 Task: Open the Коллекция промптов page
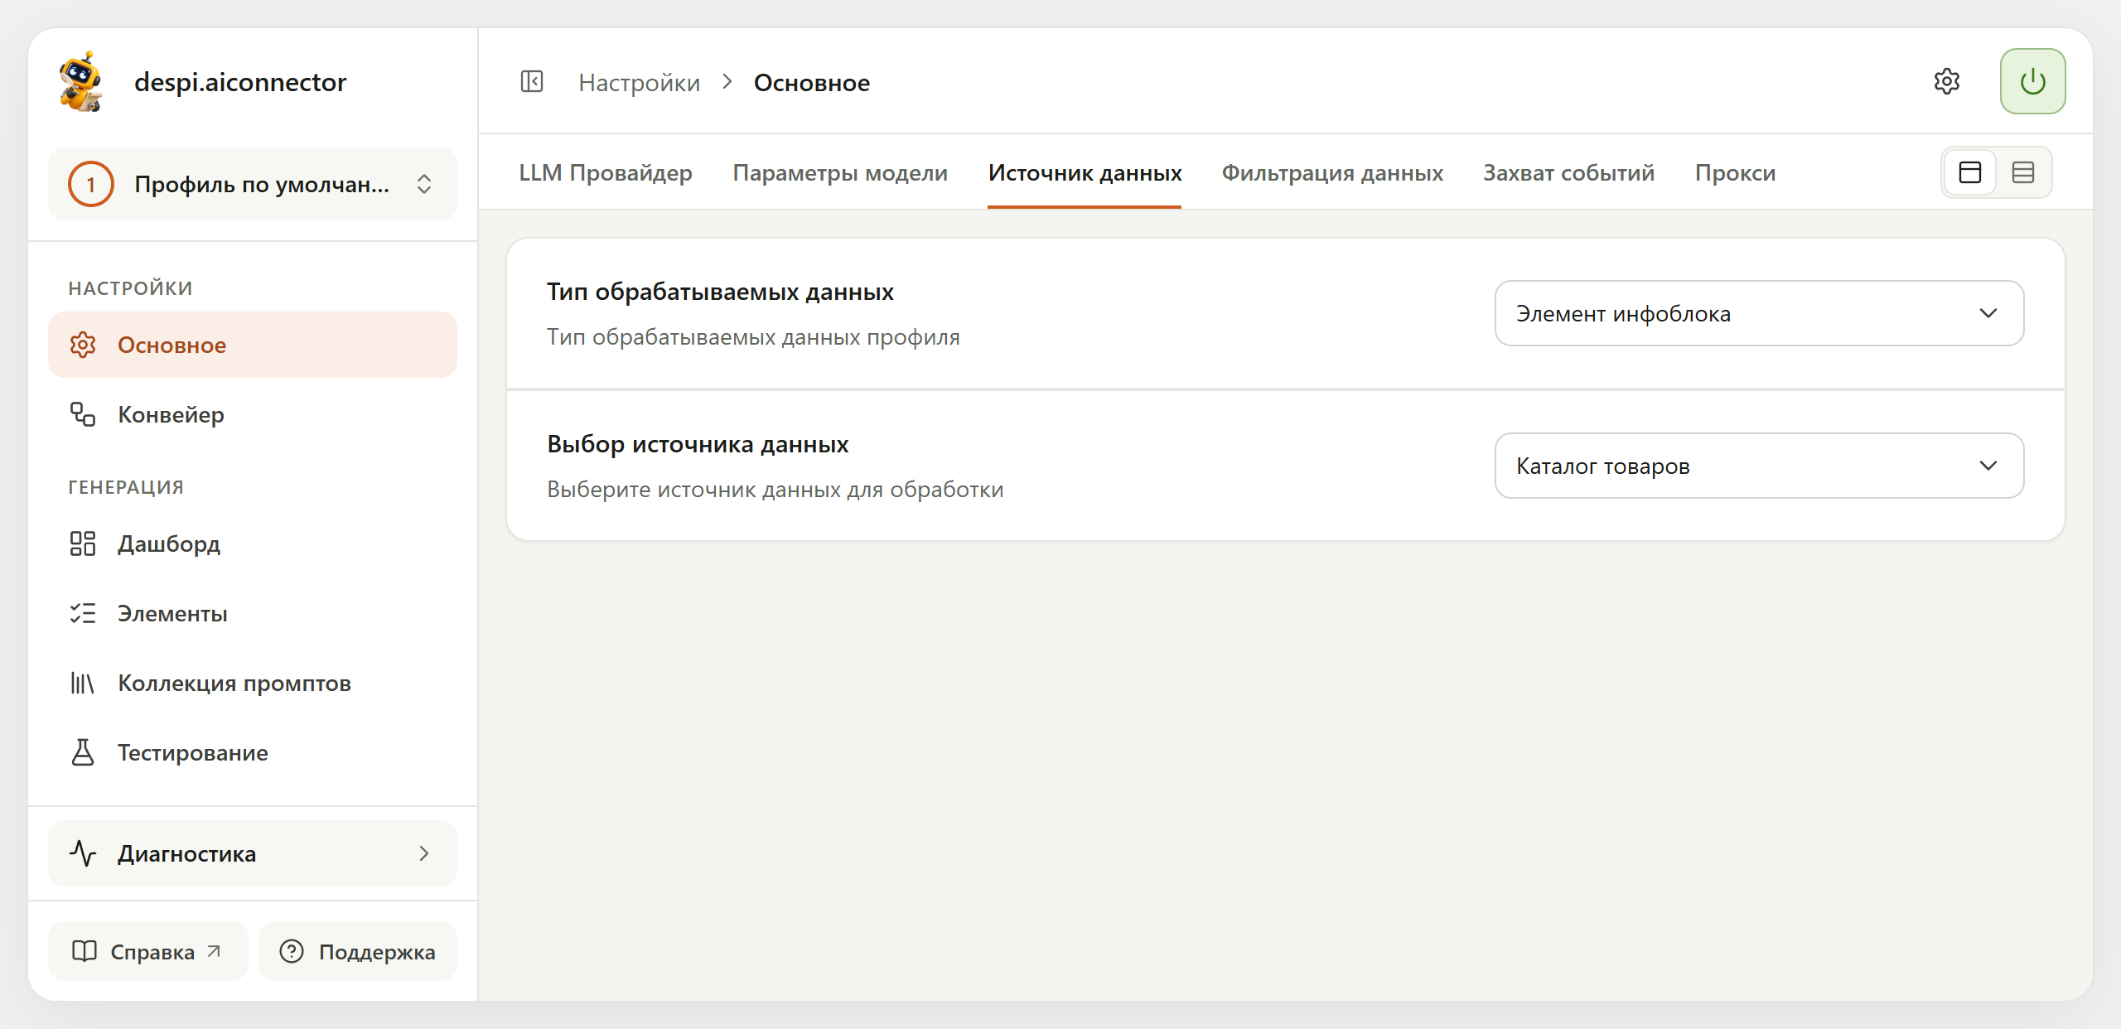pos(253,683)
